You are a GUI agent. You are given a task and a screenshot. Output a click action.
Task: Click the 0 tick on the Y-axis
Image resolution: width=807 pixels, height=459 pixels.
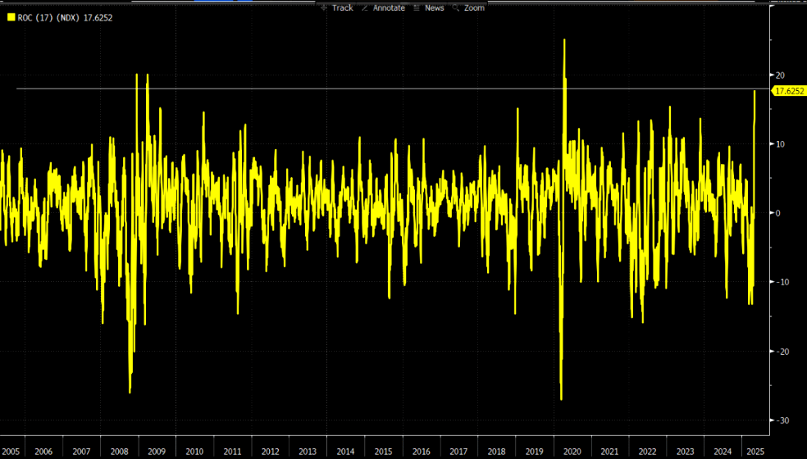pos(777,213)
